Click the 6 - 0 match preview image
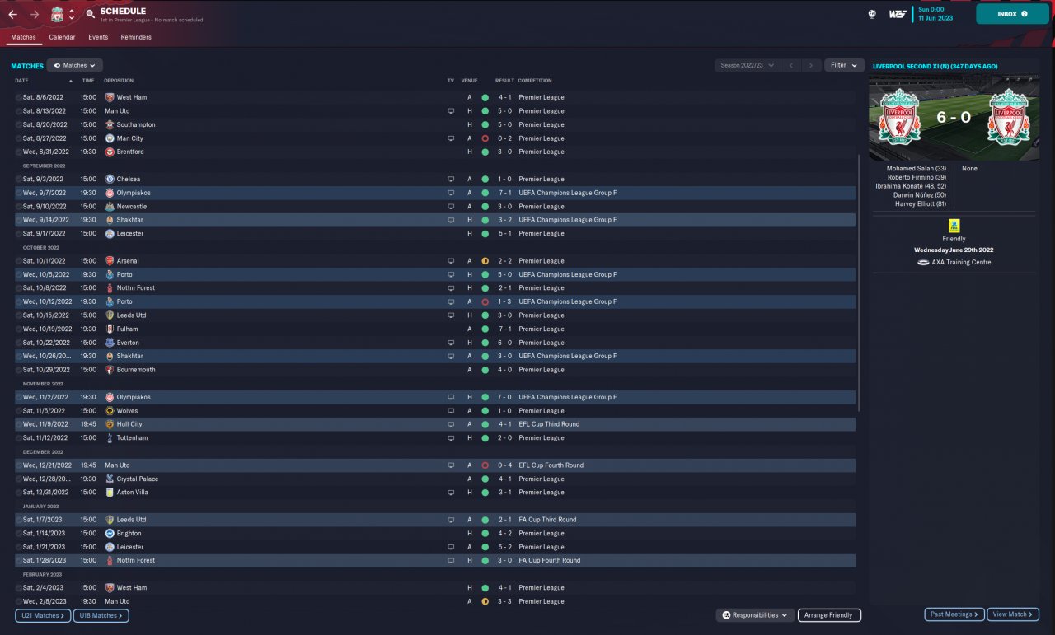 pos(954,118)
